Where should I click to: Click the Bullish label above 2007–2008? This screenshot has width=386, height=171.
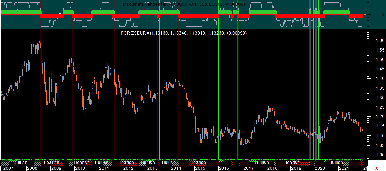[20, 163]
